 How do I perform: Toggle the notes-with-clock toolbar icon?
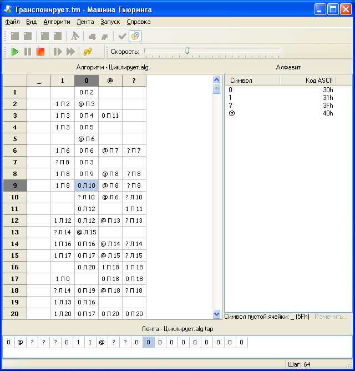point(135,36)
